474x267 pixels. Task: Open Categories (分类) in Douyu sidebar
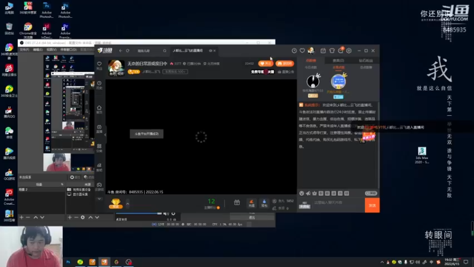click(x=99, y=148)
